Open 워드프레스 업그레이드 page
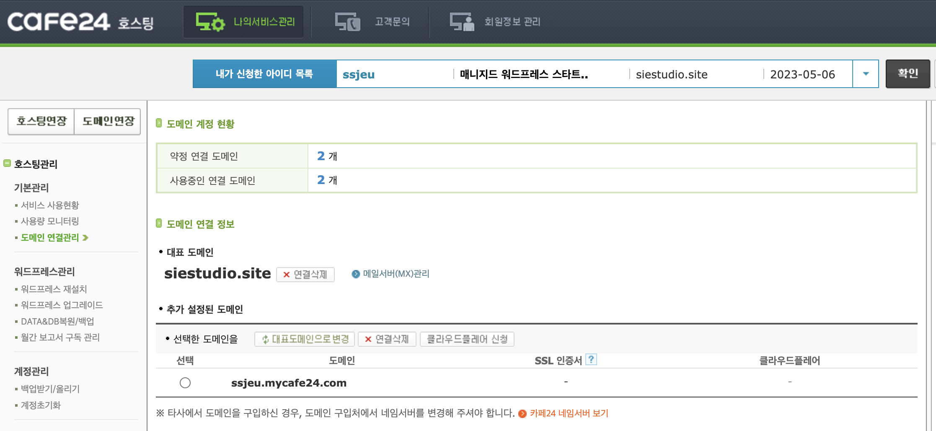 [62, 305]
